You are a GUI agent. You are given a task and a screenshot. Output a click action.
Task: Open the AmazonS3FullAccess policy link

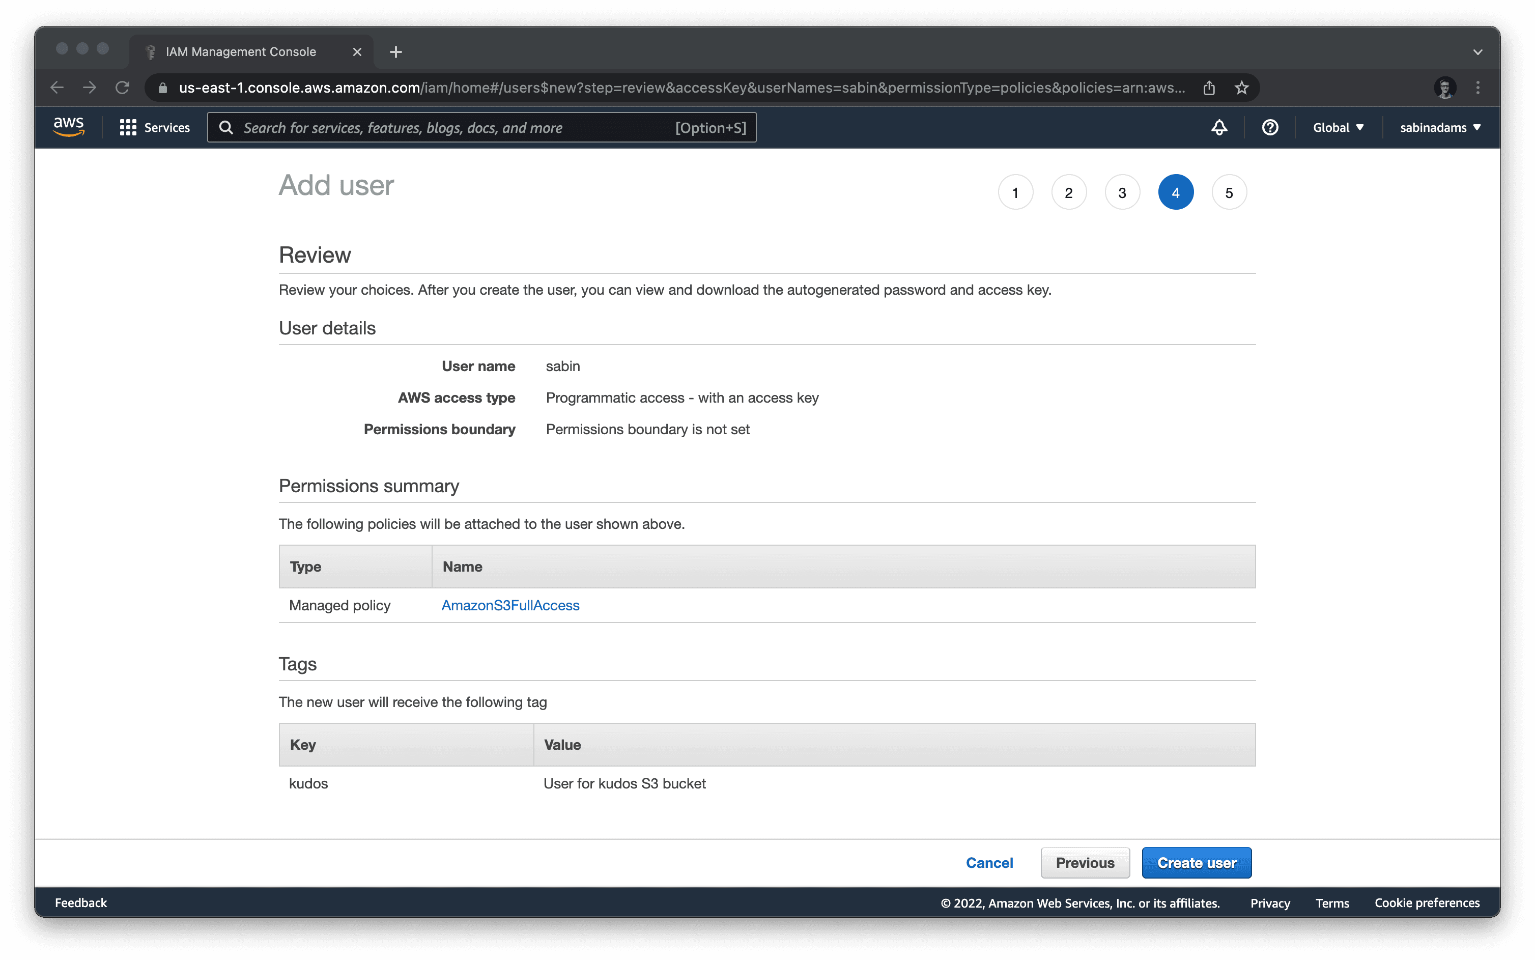click(x=510, y=605)
